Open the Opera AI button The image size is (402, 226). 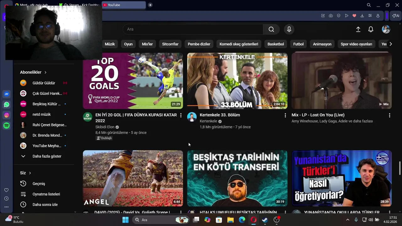(x=395, y=16)
